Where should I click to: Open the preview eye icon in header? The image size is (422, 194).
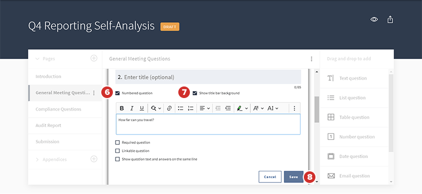point(374,20)
